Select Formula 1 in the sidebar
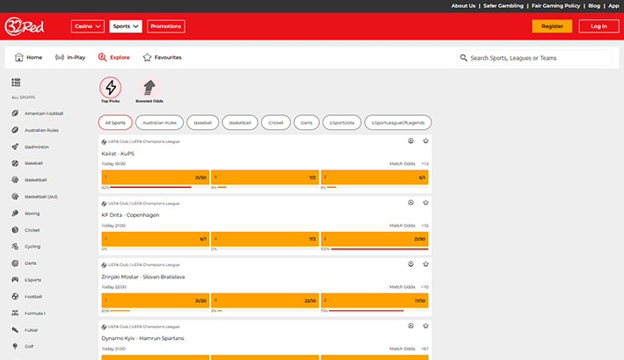 [x=28, y=313]
